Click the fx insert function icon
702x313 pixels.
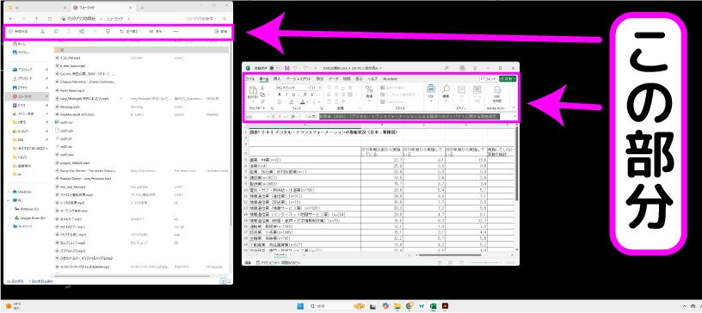point(292,116)
